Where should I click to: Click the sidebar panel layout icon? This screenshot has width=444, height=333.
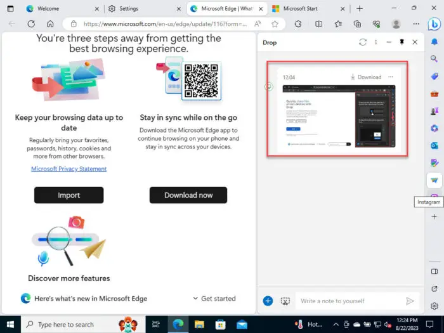[434, 271]
